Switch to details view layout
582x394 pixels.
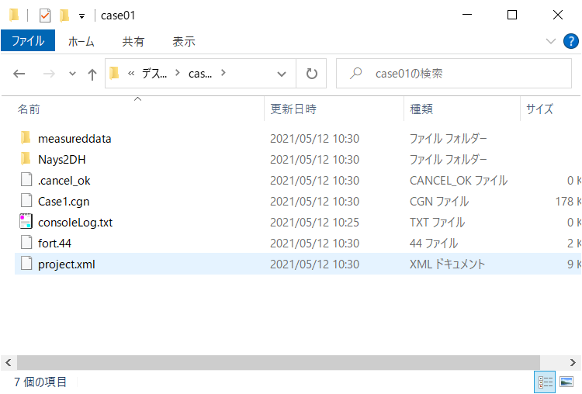545,382
